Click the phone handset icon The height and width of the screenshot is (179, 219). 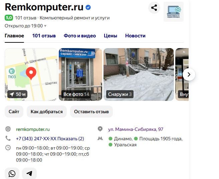pos(8,138)
